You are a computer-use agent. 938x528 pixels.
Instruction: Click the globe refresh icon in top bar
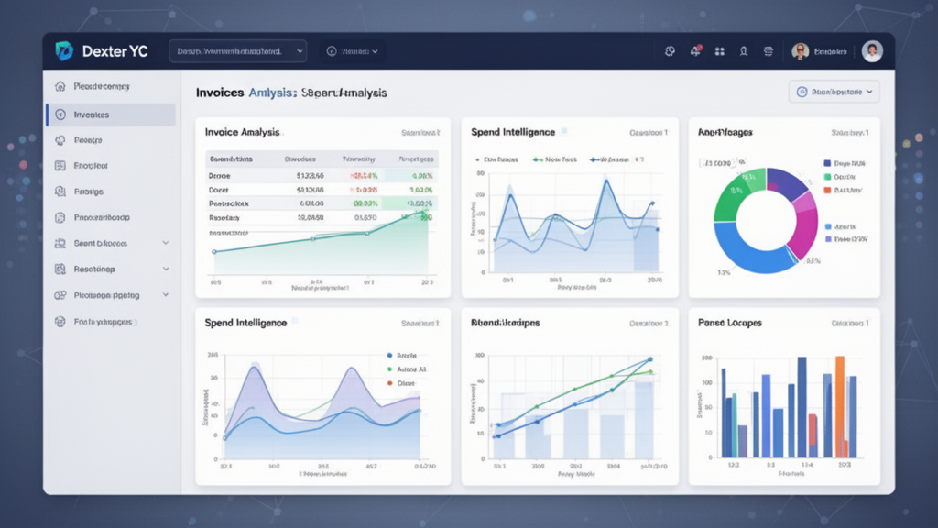click(x=670, y=51)
